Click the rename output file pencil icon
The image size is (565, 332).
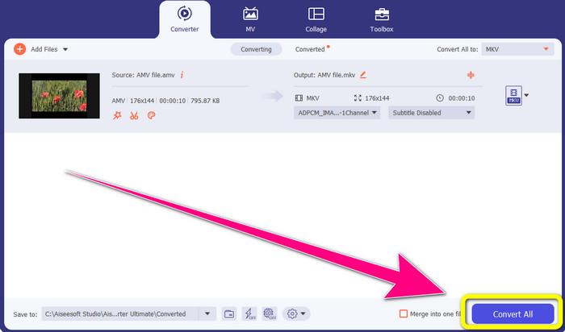(362, 75)
